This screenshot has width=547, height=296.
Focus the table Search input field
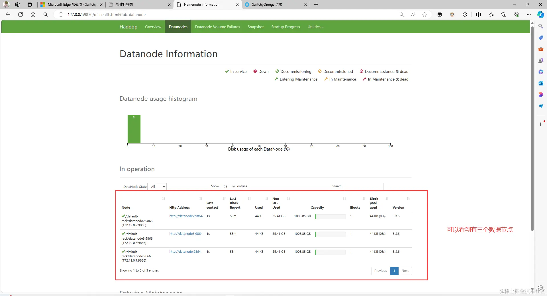pos(364,186)
